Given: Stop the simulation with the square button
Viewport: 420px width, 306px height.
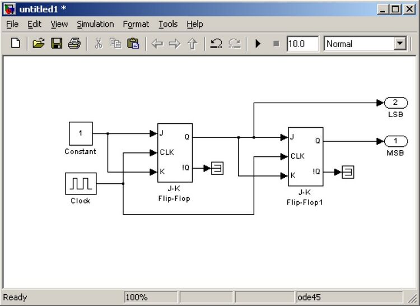Looking at the screenshot, I should [276, 44].
